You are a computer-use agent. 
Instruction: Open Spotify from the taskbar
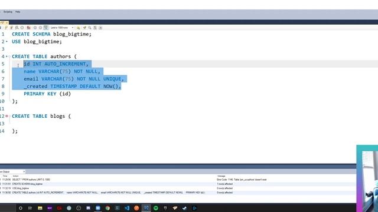[156, 208]
